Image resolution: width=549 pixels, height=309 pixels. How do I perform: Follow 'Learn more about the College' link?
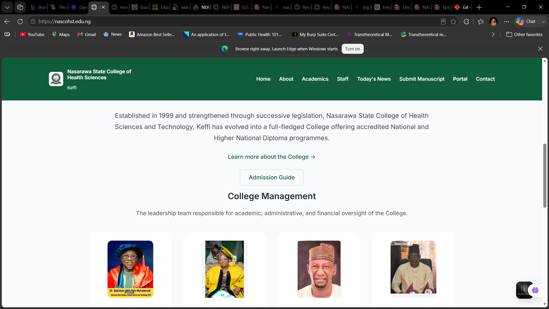pyautogui.click(x=272, y=157)
